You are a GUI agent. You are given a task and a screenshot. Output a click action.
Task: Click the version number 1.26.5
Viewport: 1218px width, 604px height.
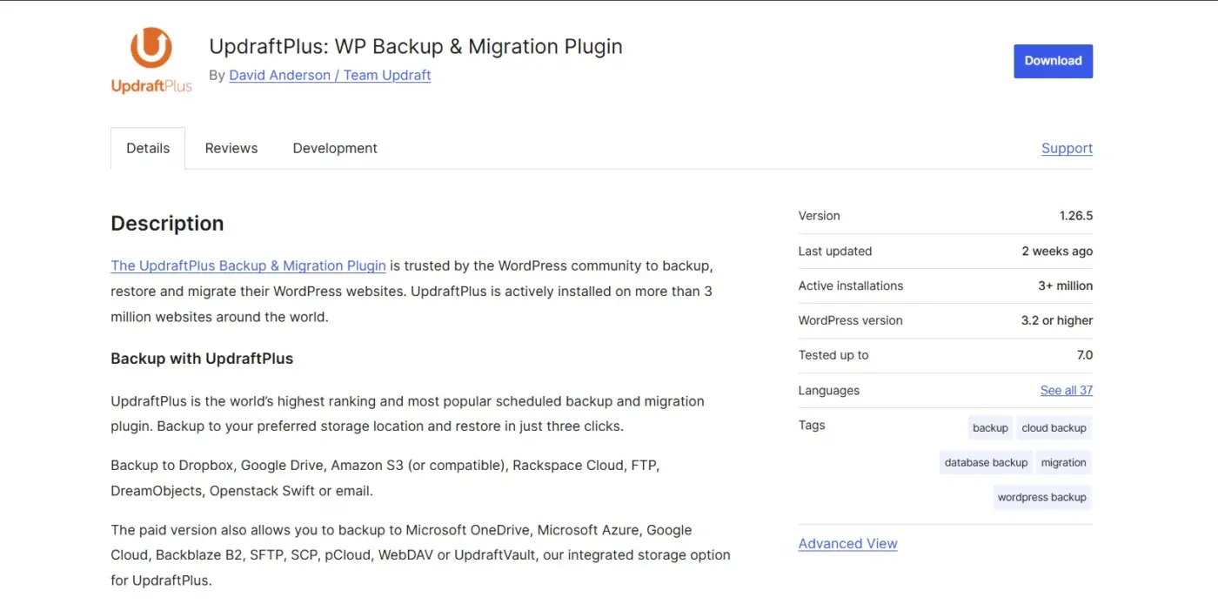(1075, 216)
